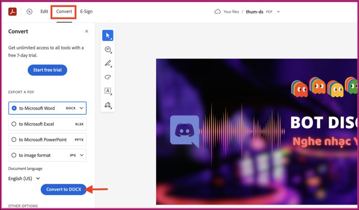Click the thum-ds document title

click(x=254, y=12)
